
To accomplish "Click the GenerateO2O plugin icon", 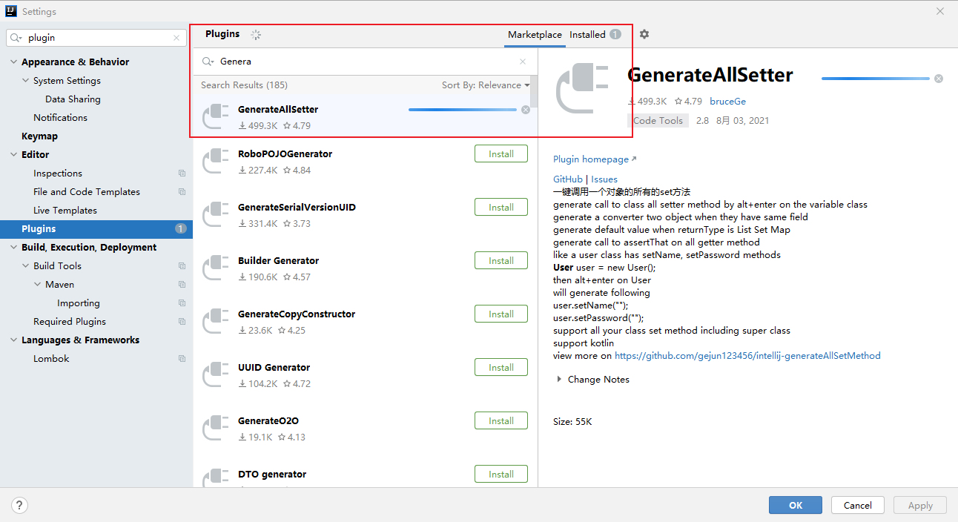I will 216,426.
